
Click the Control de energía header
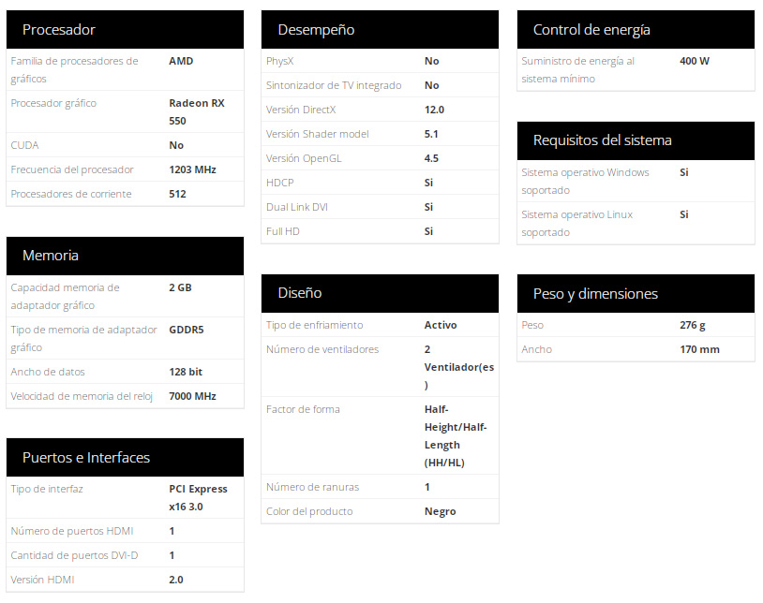tap(636, 30)
